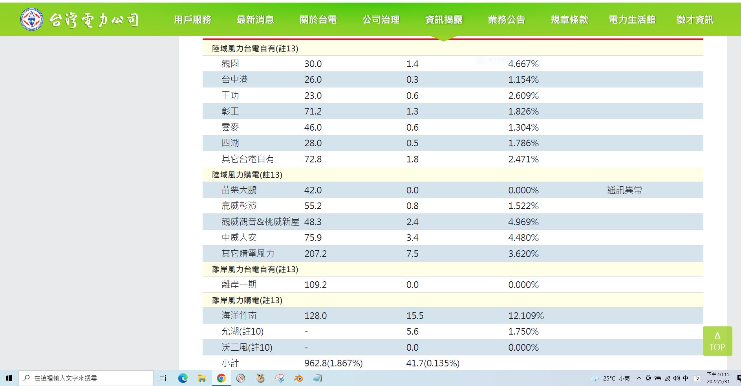Select the 其它購電風力 row label
The height and width of the screenshot is (386, 741).
[248, 253]
